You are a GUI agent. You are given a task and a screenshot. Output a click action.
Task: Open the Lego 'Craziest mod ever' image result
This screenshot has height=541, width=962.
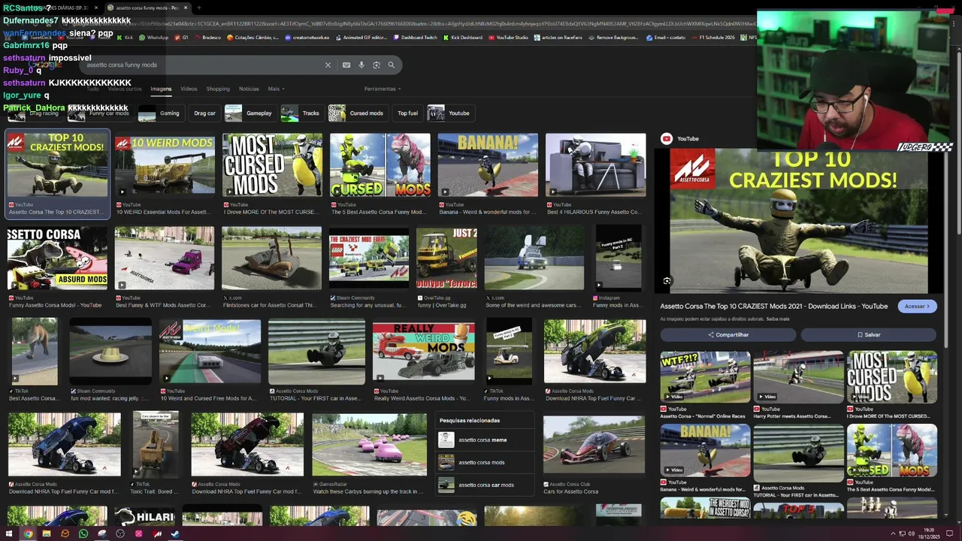coord(369,258)
